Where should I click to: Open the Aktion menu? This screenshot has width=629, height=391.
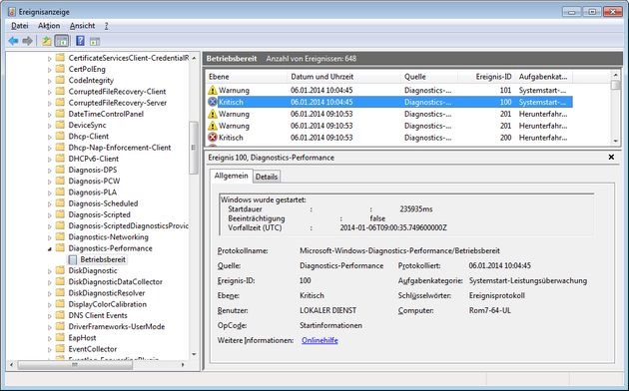49,26
